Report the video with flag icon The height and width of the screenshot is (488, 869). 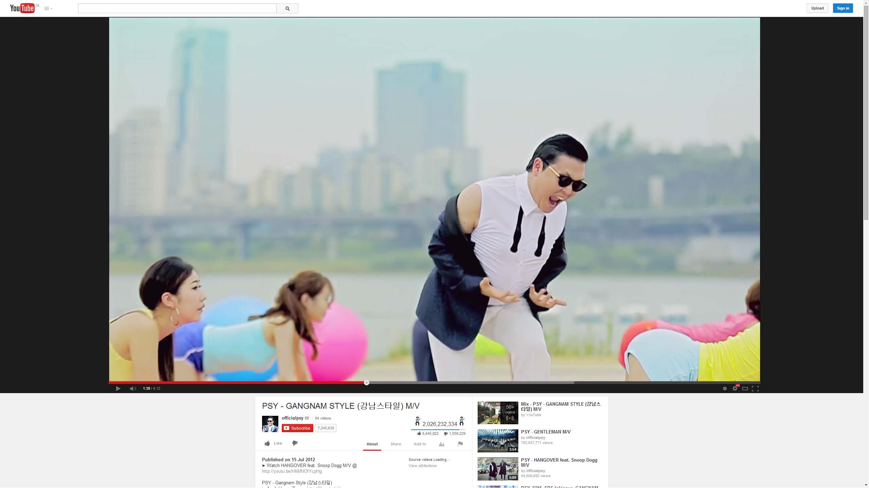460,444
